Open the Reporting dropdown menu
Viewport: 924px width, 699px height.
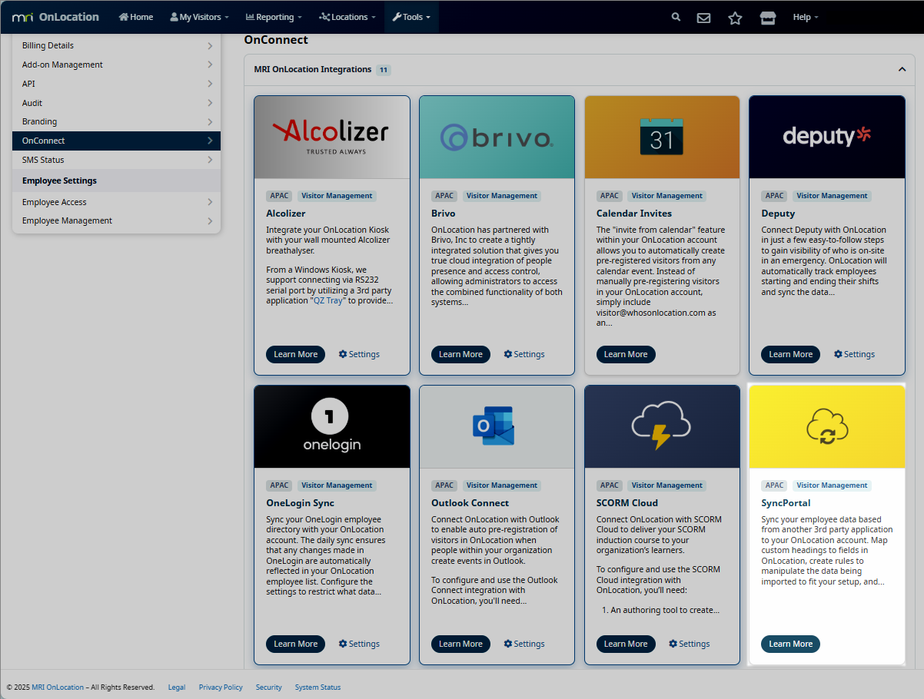[274, 17]
